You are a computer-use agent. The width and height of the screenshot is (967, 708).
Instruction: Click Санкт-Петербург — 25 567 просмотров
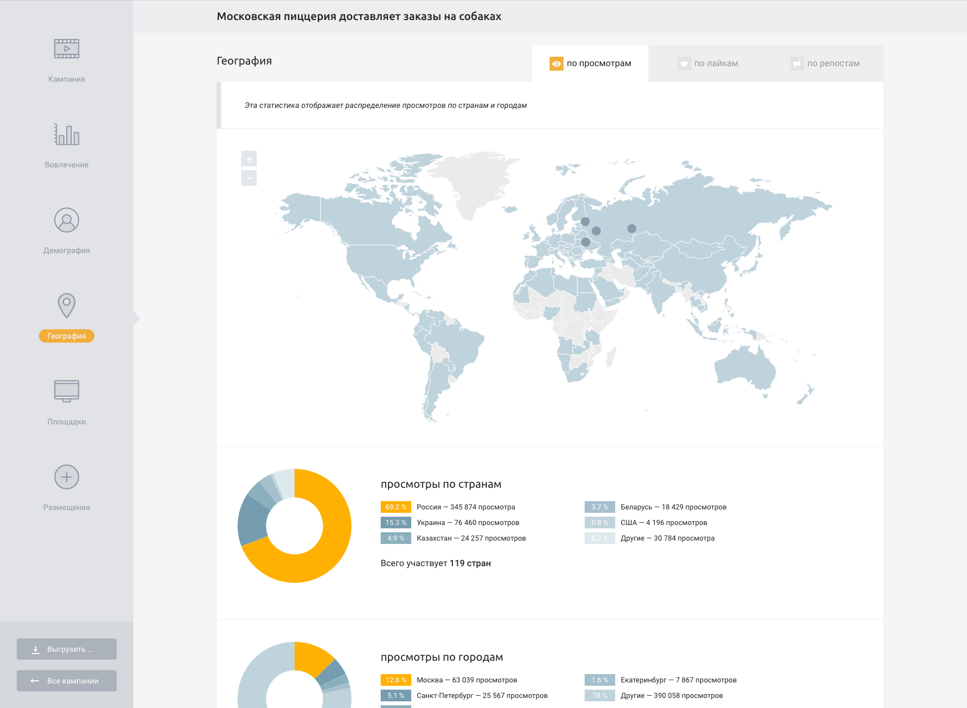482,696
